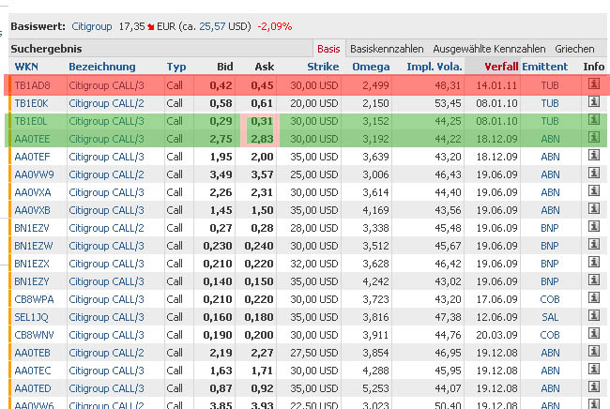Sort table by Strike column
This screenshot has width=610, height=409.
click(323, 67)
